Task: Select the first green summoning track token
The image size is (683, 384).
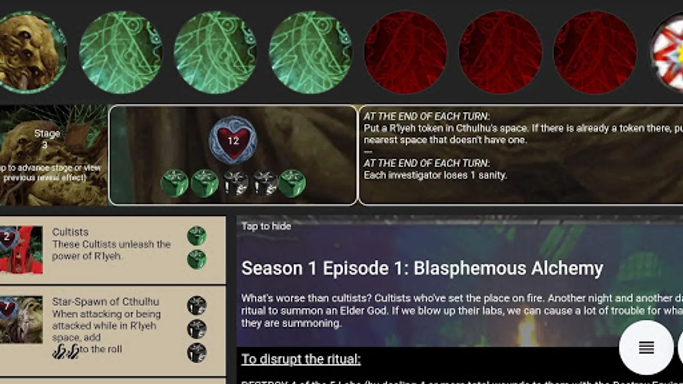Action: coord(121,52)
